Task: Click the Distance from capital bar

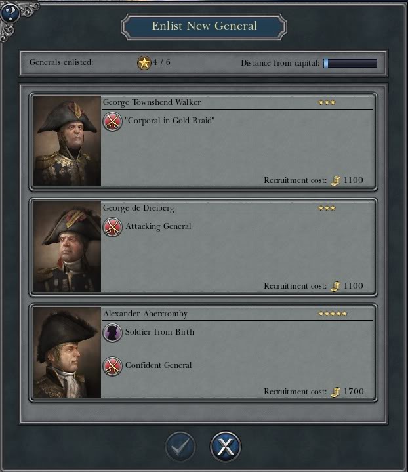Action: pyautogui.click(x=350, y=63)
